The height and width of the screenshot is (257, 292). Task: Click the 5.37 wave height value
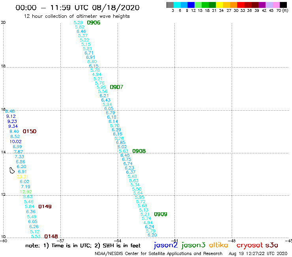click(83, 36)
